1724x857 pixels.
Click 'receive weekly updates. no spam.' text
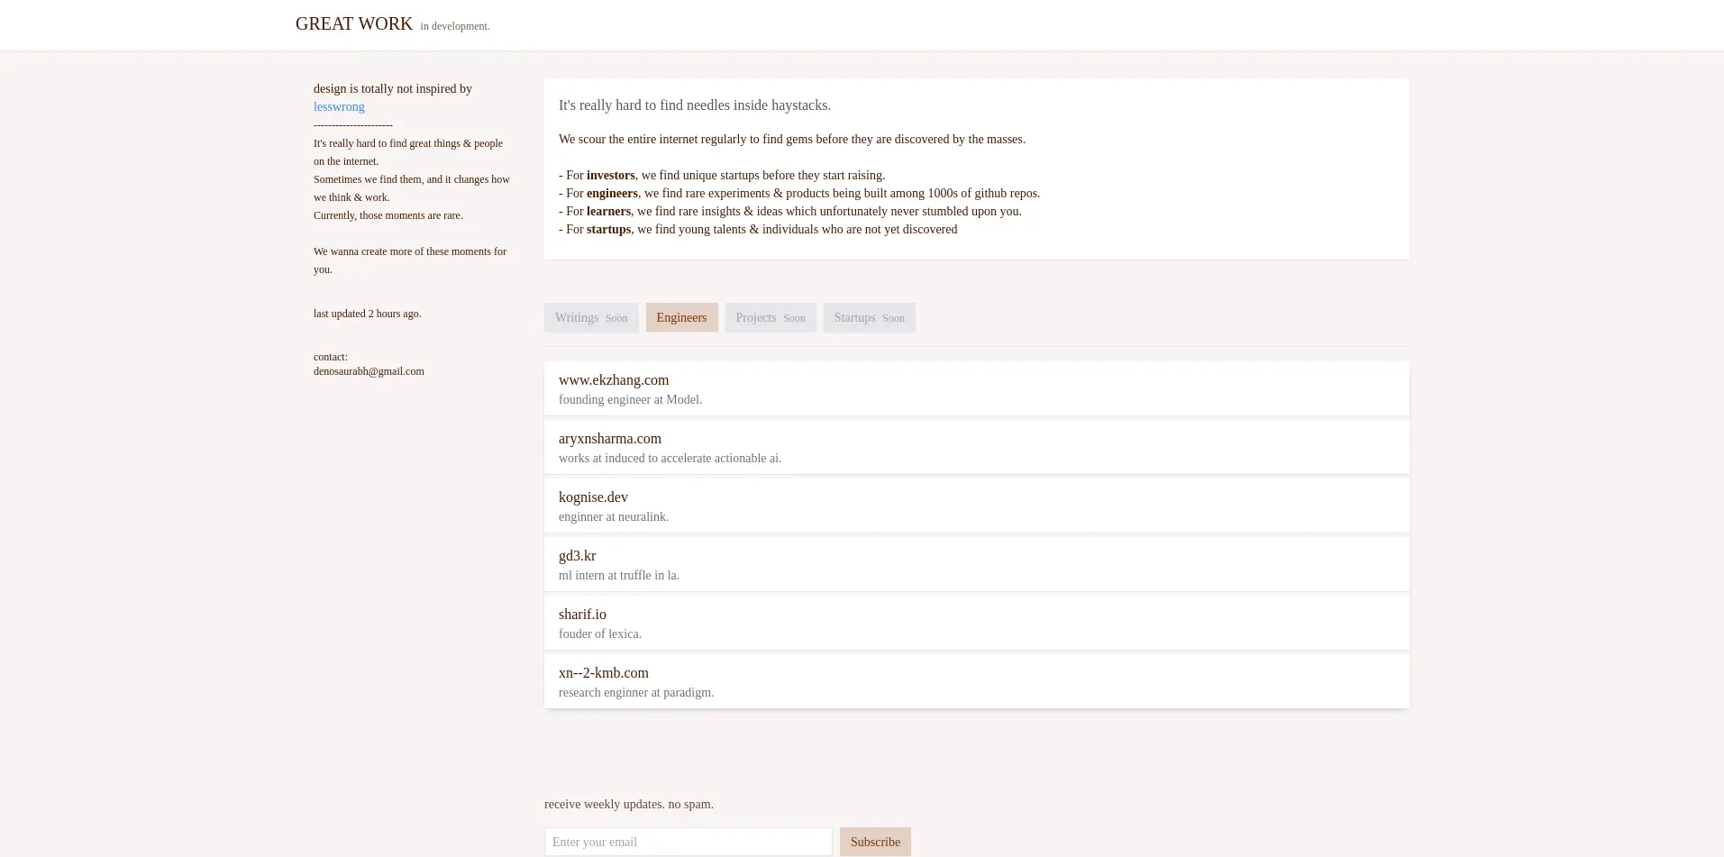(x=628, y=804)
